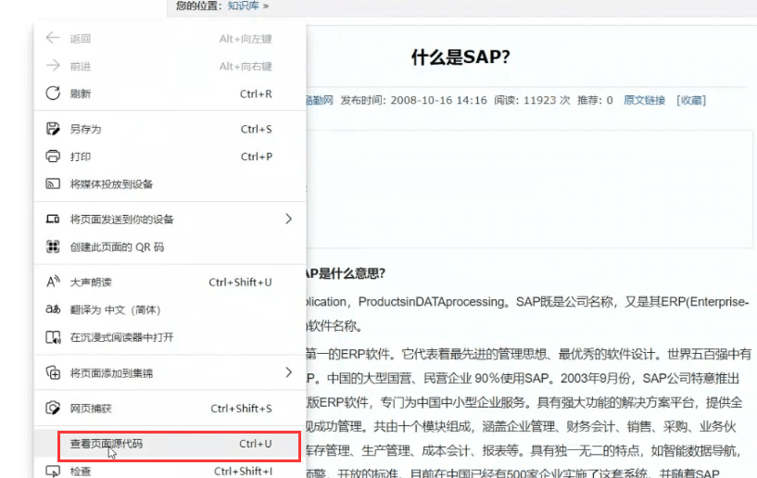
Task: Click the read aloud icon
Action: (x=53, y=282)
